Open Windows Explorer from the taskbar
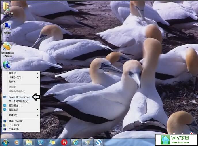Viewport: 198px width, 146px height. (29, 142)
